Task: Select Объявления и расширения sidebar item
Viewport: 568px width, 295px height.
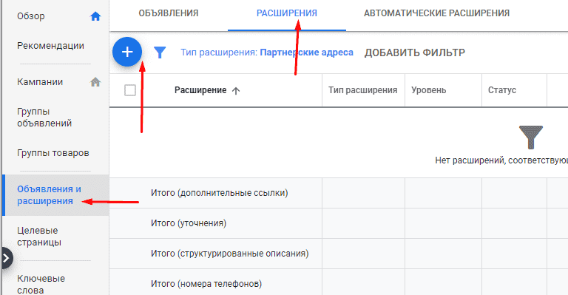Action: 49,195
